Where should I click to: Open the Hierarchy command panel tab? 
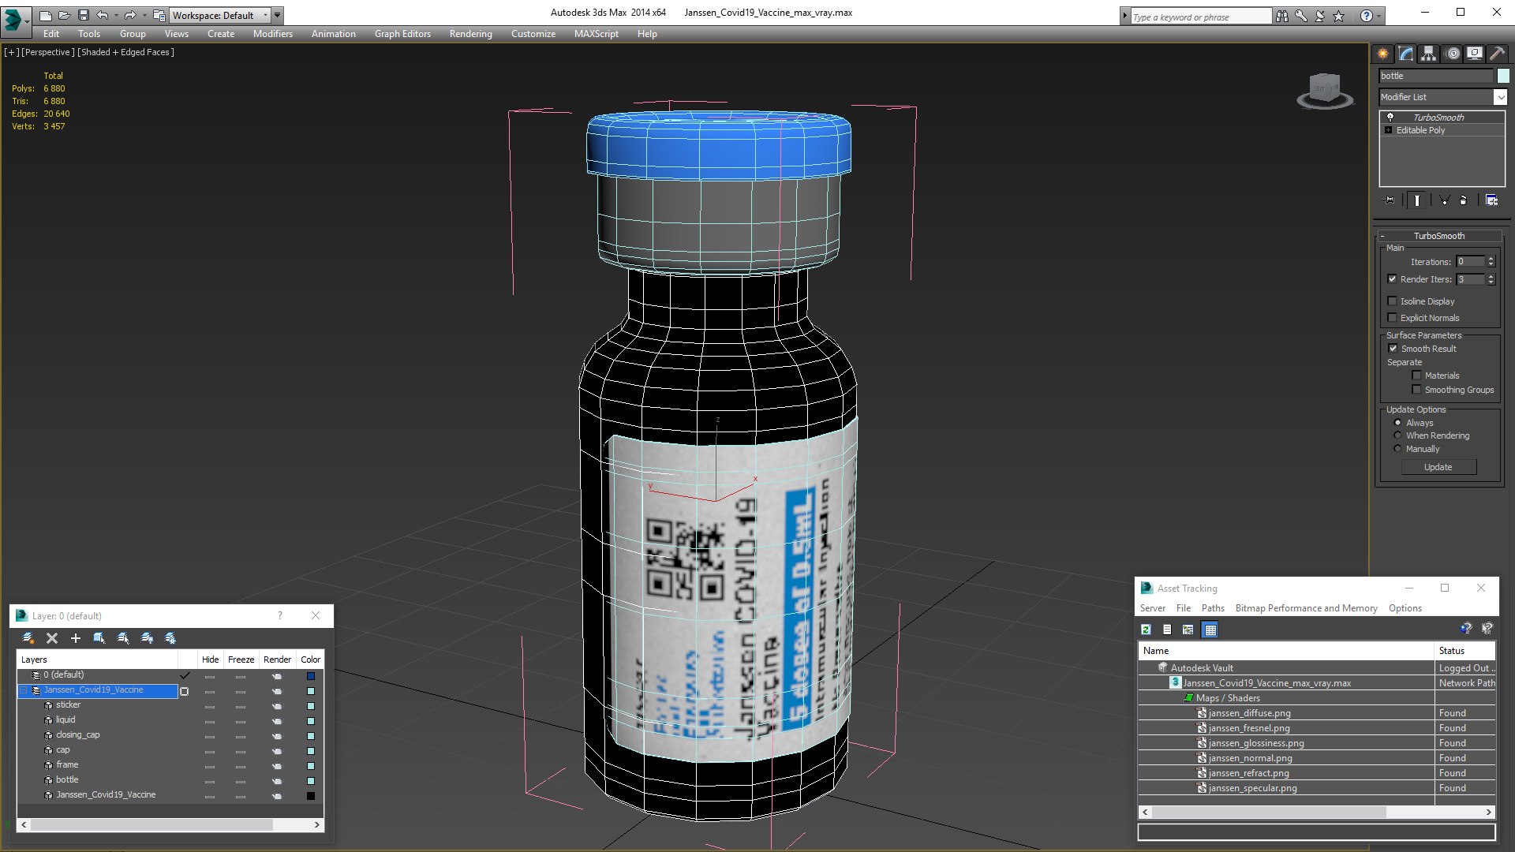[x=1428, y=54]
